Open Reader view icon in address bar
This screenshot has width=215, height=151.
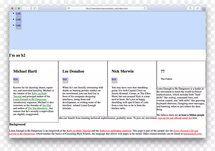pos(69,8)
